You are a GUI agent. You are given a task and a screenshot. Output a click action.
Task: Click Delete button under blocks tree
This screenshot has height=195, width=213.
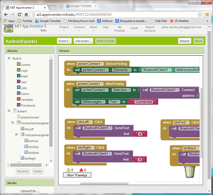coord(37,172)
